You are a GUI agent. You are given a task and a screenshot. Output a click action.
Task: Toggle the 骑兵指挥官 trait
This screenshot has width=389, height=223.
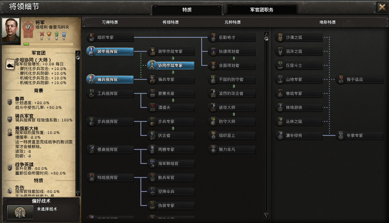[x=110, y=80]
